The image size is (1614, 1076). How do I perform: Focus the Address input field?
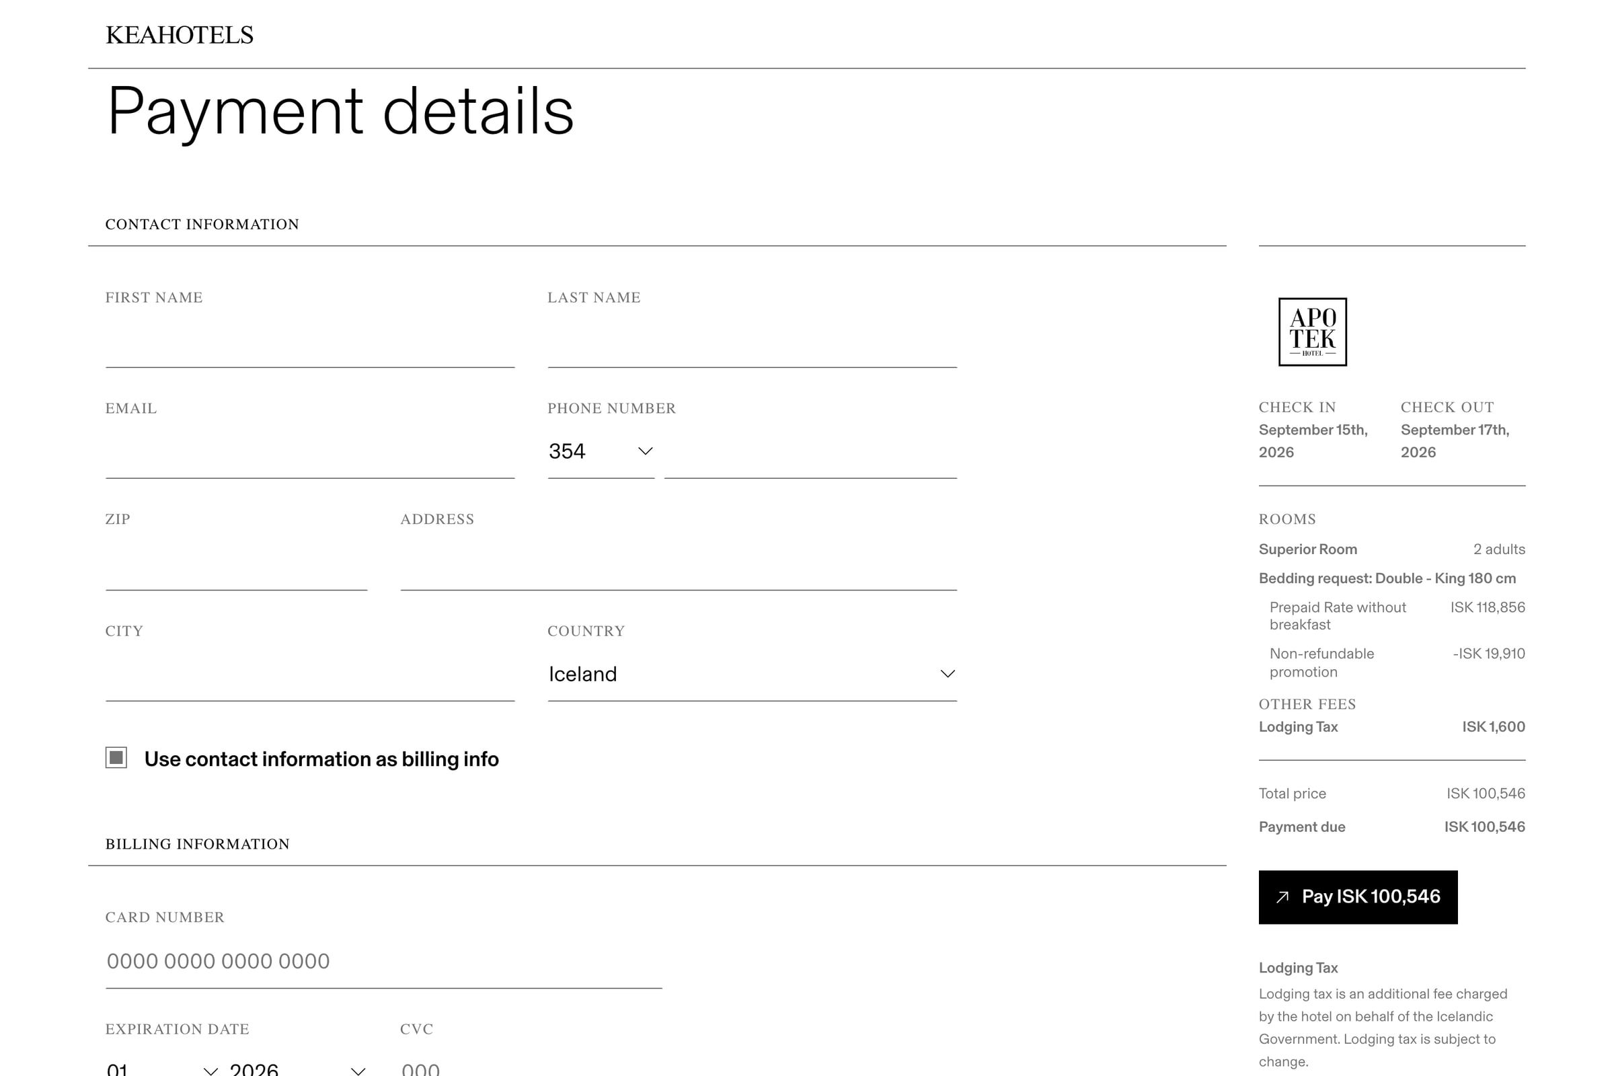click(x=678, y=564)
